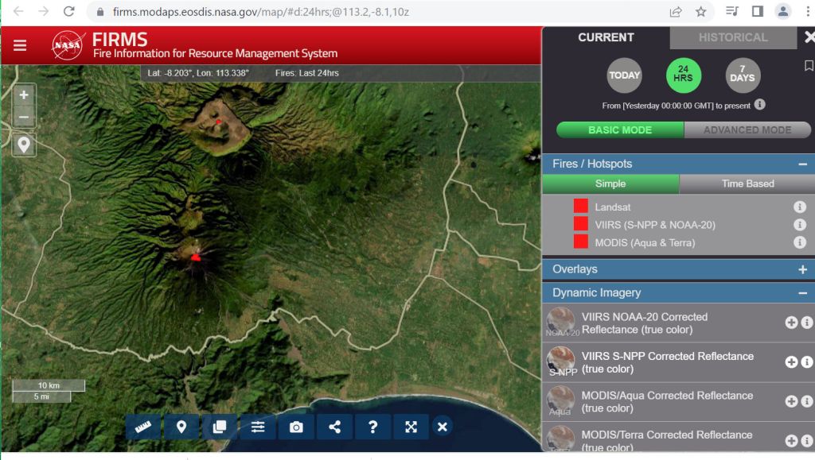The width and height of the screenshot is (815, 460).
Task: Open the hamburger main menu
Action: coord(20,45)
